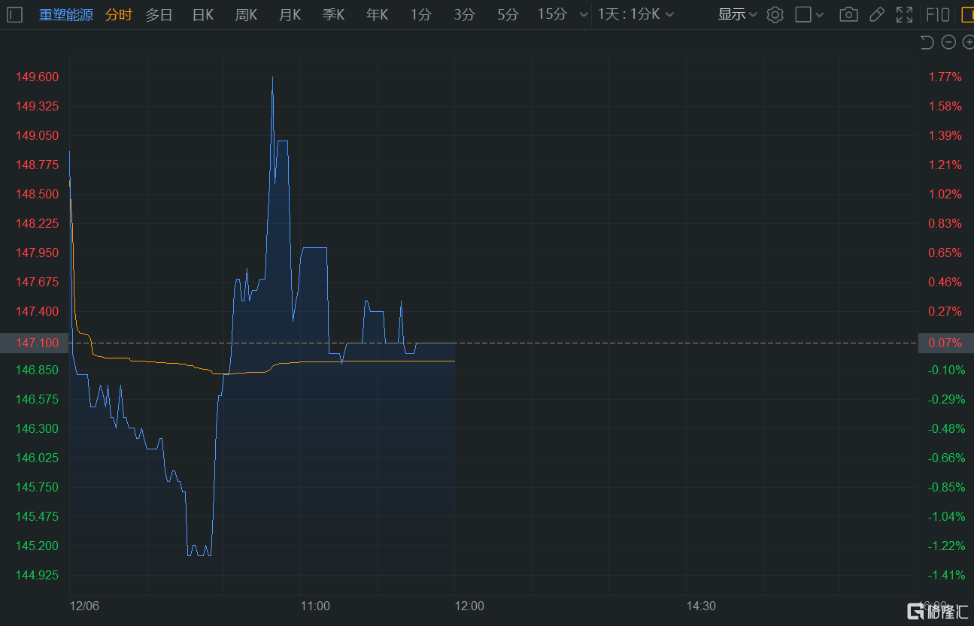Open the 1天 : 1分K range dropdown
974x626 pixels.
pos(636,14)
